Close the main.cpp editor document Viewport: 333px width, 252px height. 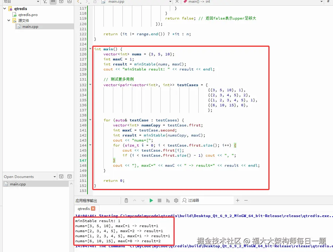click(x=177, y=1)
